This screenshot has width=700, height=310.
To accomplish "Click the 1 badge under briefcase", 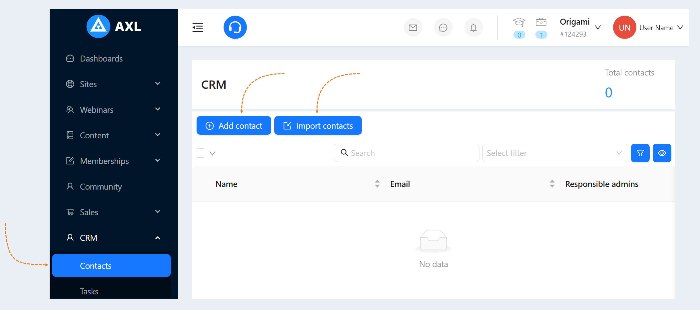I will pos(541,35).
